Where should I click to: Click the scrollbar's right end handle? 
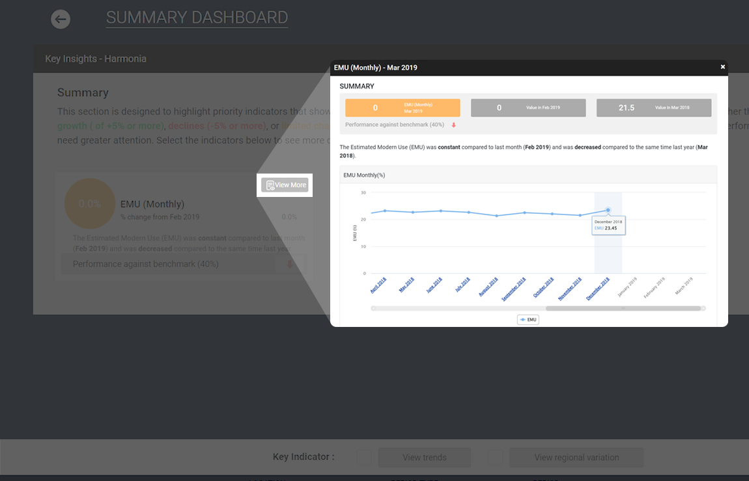pyautogui.click(x=703, y=309)
